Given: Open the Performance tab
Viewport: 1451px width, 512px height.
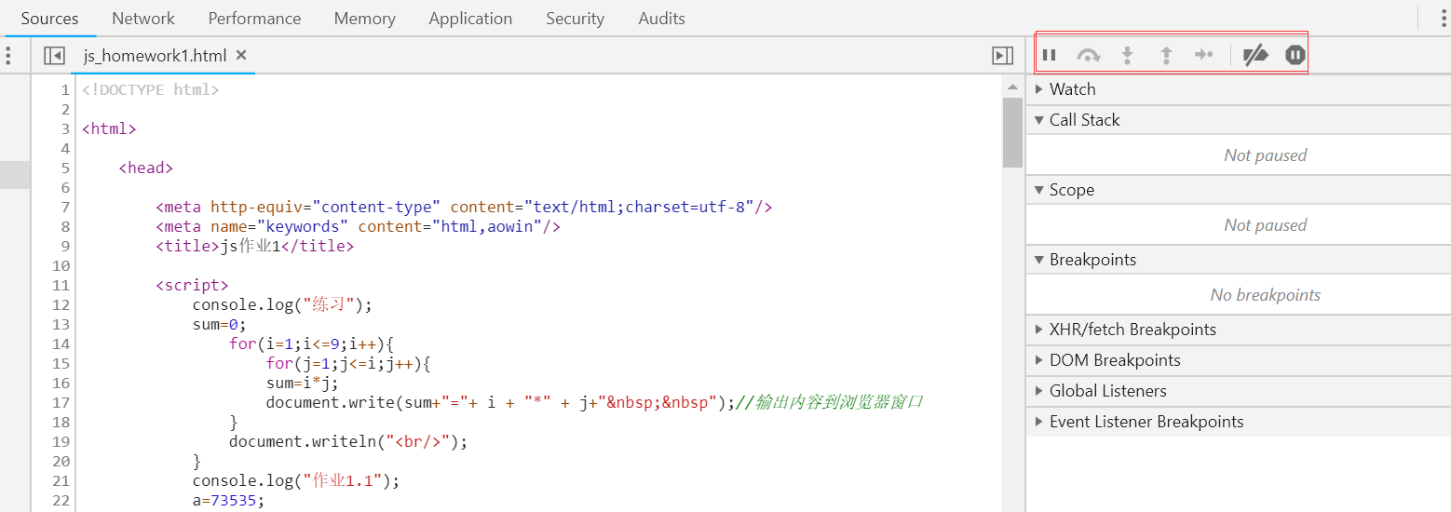Looking at the screenshot, I should point(254,19).
